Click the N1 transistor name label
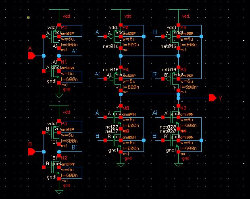 point(64,62)
